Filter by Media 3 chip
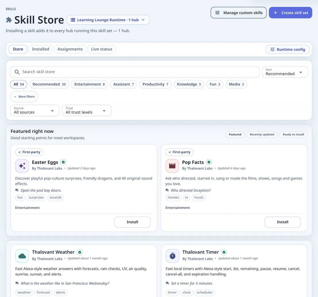The width and height of the screenshot is (318, 297). click(x=236, y=84)
